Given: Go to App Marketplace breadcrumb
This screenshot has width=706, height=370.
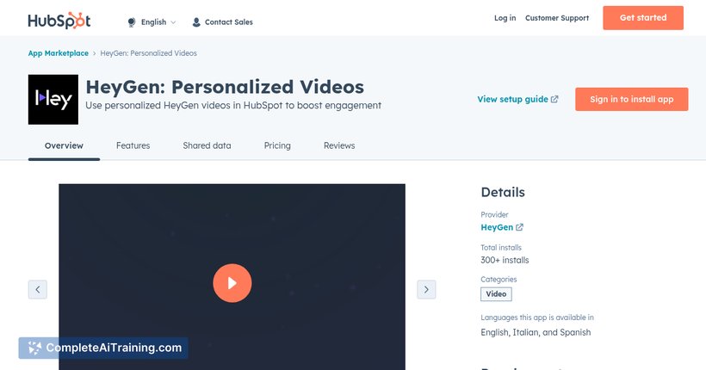Looking at the screenshot, I should click(x=58, y=53).
